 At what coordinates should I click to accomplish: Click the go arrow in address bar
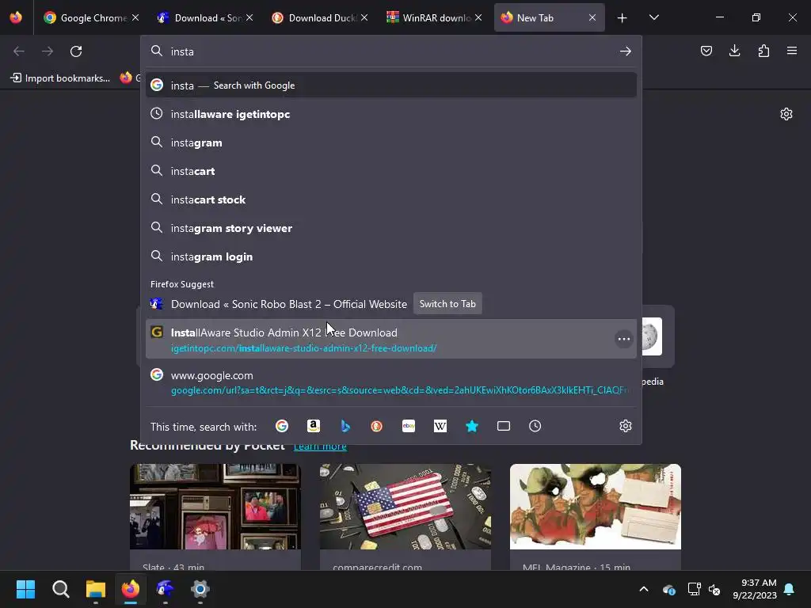click(x=626, y=51)
